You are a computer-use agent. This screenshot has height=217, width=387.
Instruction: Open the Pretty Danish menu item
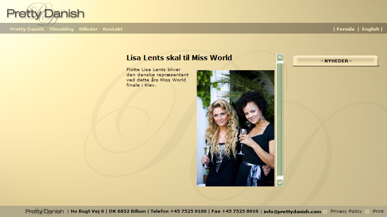point(27,29)
